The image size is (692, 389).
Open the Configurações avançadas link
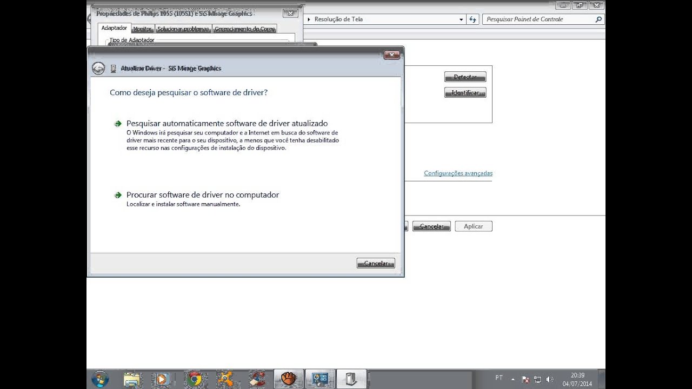(458, 173)
